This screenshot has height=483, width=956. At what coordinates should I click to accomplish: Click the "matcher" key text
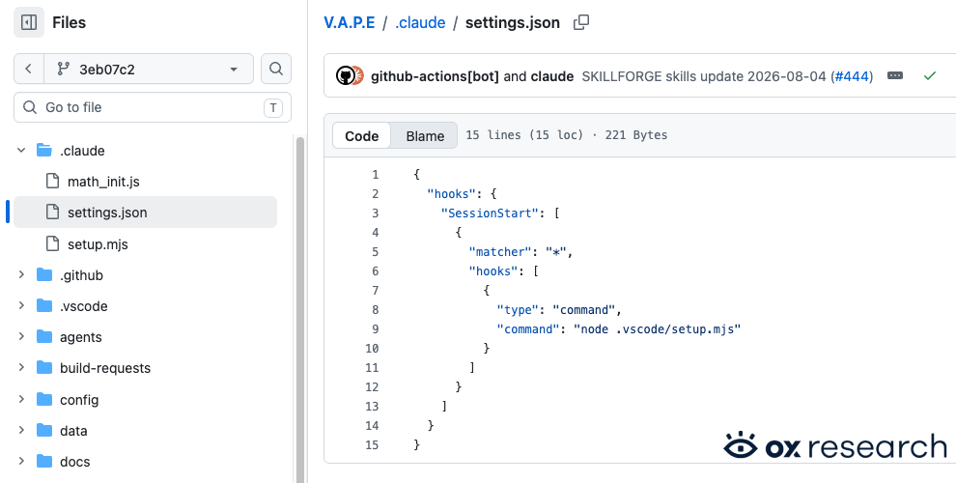[x=500, y=251]
